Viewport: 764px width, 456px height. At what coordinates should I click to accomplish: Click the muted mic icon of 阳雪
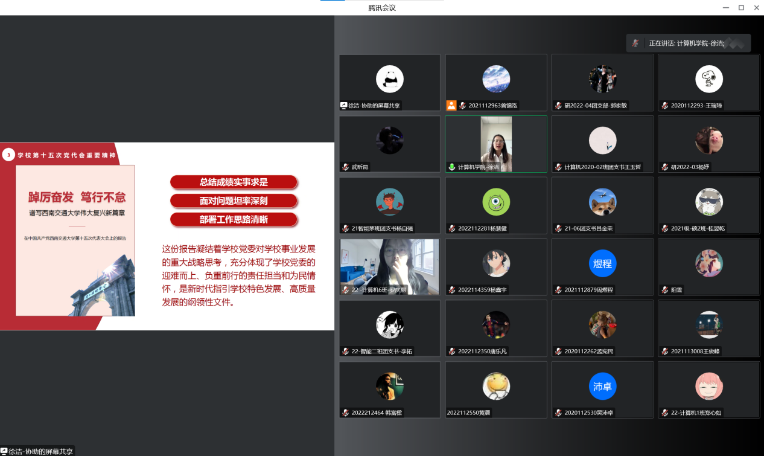pyautogui.click(x=664, y=290)
